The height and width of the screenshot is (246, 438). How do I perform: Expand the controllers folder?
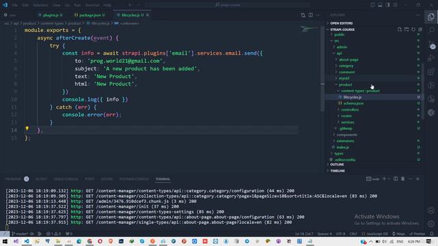click(350, 109)
